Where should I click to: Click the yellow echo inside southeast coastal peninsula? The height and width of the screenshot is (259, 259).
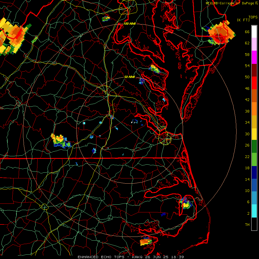click(x=186, y=203)
